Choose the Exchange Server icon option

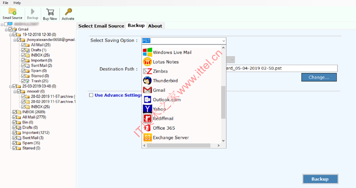point(147,138)
